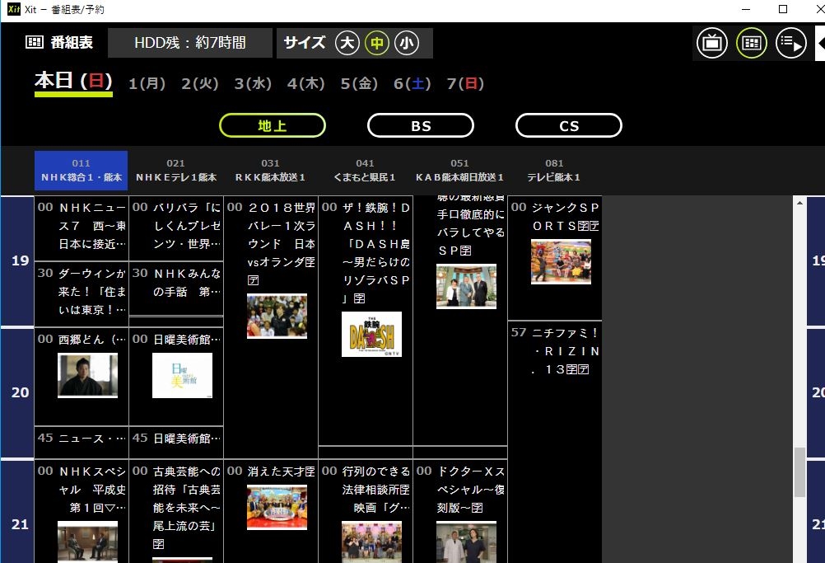Image resolution: width=825 pixels, height=563 pixels.
Task: Switch to 地上 broadcast
Action: [x=273, y=125]
